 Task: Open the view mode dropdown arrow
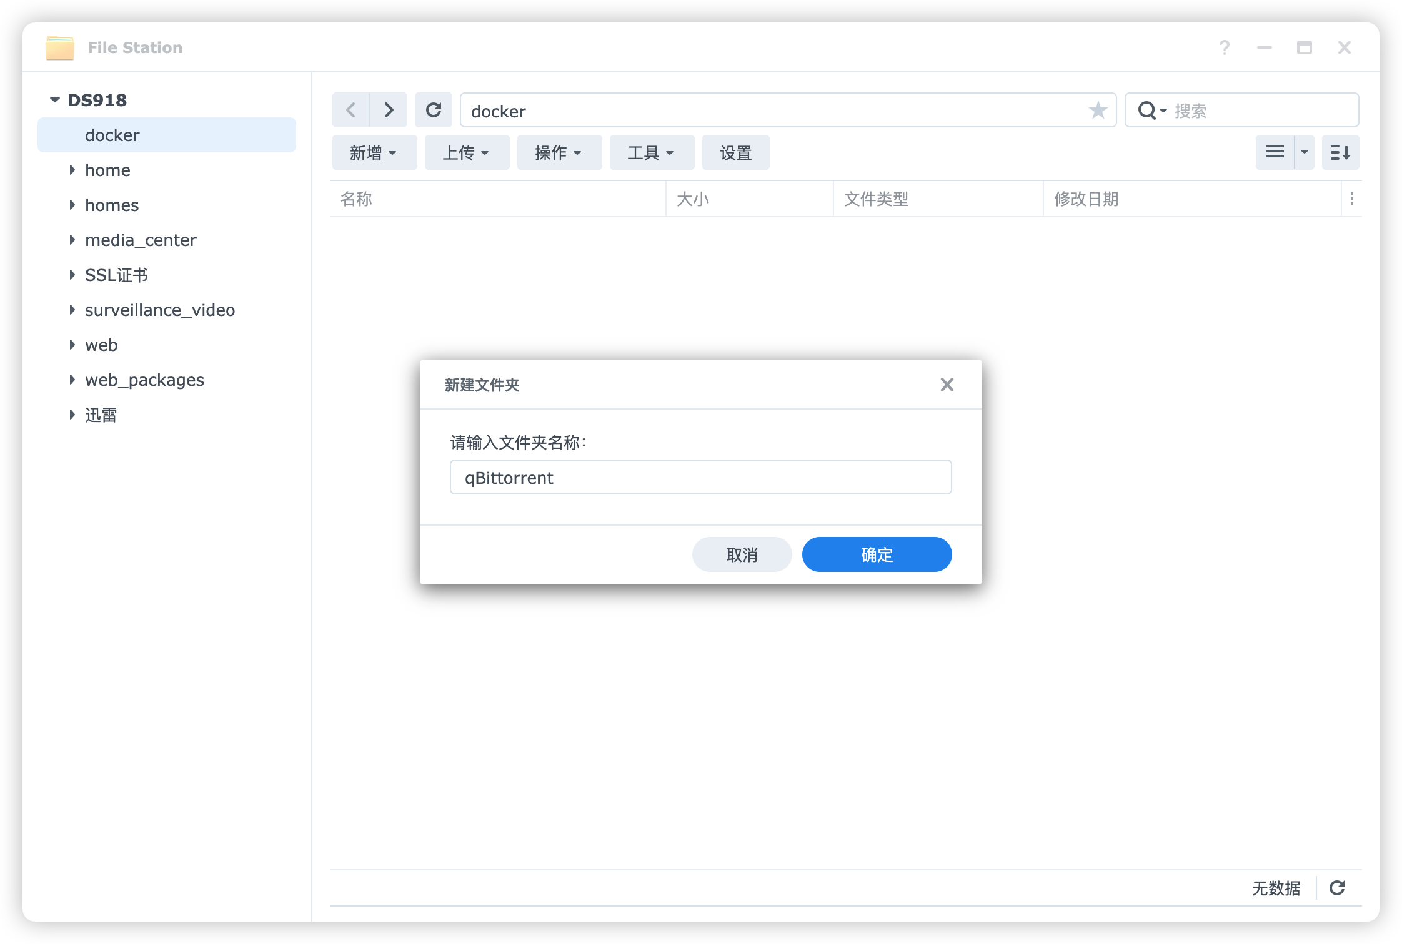(1305, 152)
